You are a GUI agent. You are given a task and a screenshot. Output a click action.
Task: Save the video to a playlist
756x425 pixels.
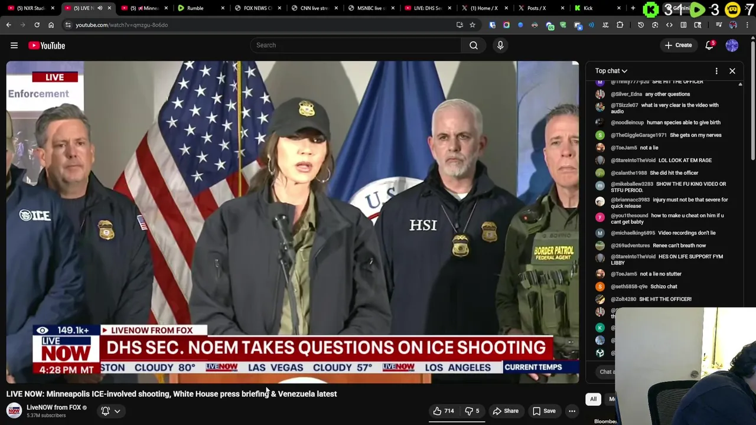pyautogui.click(x=544, y=411)
